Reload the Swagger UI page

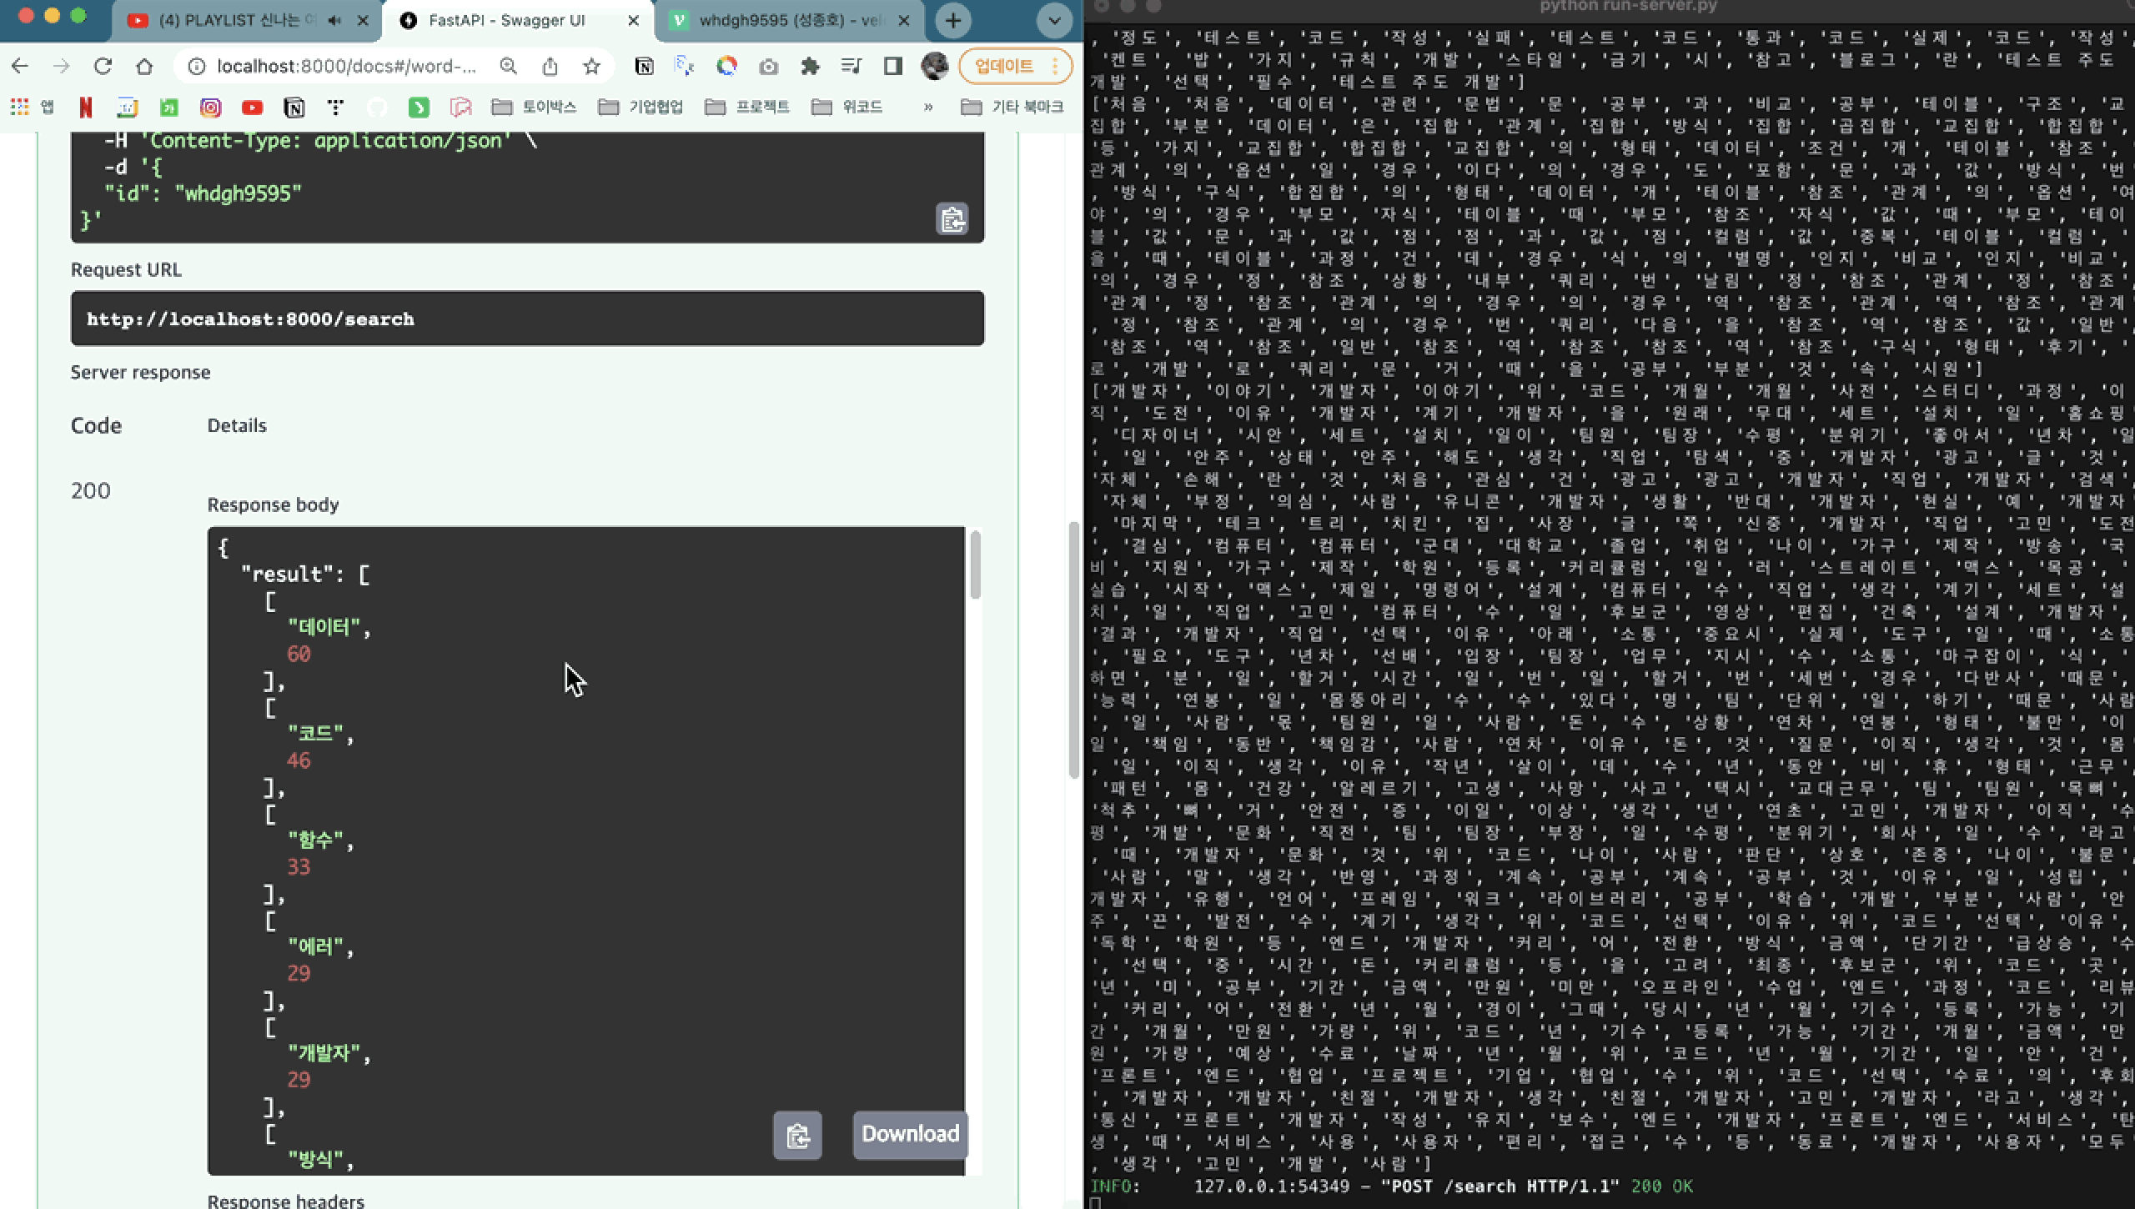pyautogui.click(x=103, y=67)
